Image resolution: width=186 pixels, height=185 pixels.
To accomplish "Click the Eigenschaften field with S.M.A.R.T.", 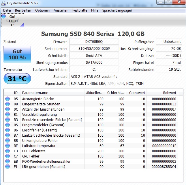I will (x=126, y=83).
